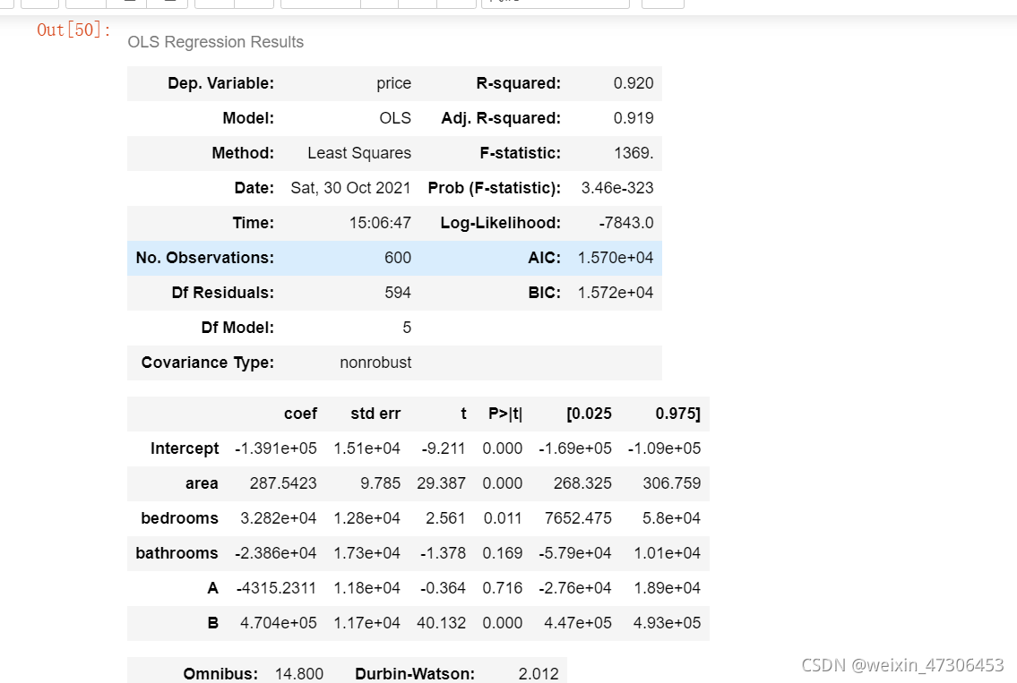This screenshot has height=683, width=1017.
Task: Click the bathrooms p-value 0.169
Action: (503, 554)
